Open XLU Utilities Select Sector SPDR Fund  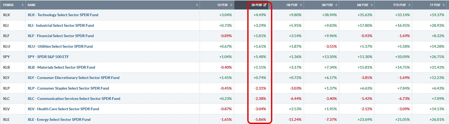(x=60, y=46)
